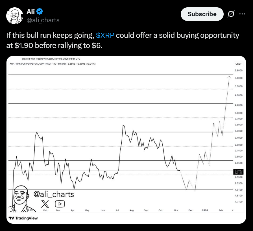This screenshot has width=253, height=231.
Task: Click the 2026 marker on time axis
Action: (205, 210)
